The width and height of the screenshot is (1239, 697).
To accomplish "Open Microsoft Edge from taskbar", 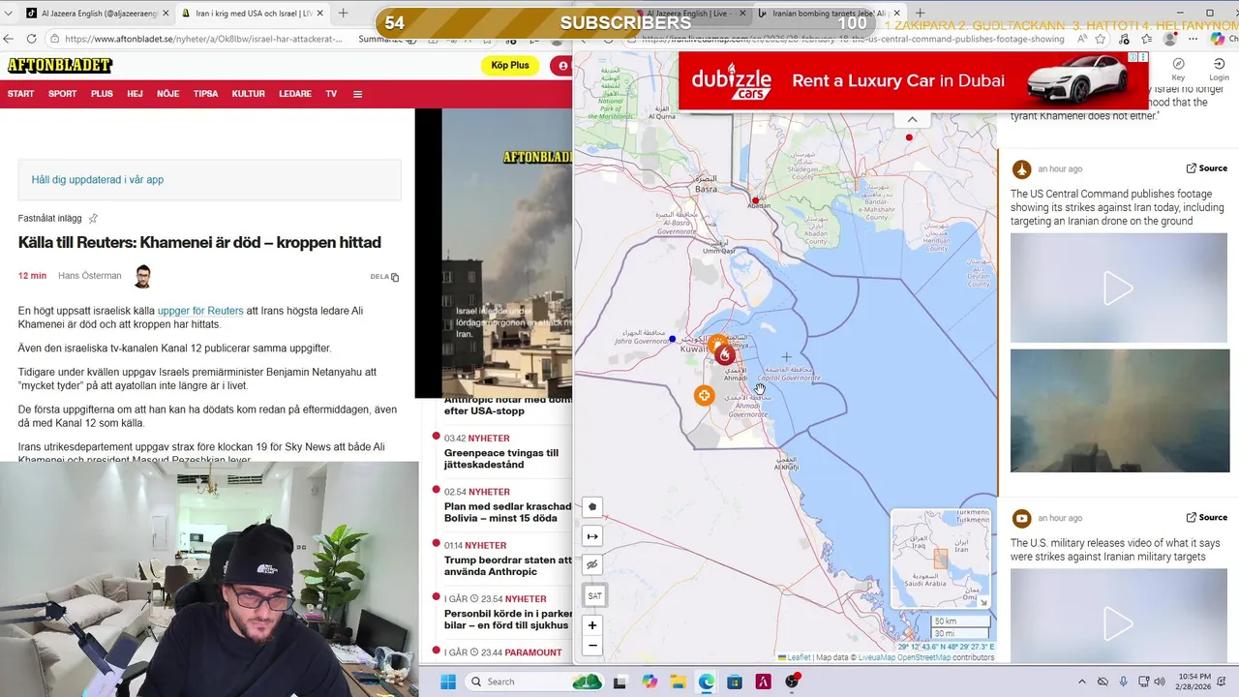I will click(x=707, y=682).
